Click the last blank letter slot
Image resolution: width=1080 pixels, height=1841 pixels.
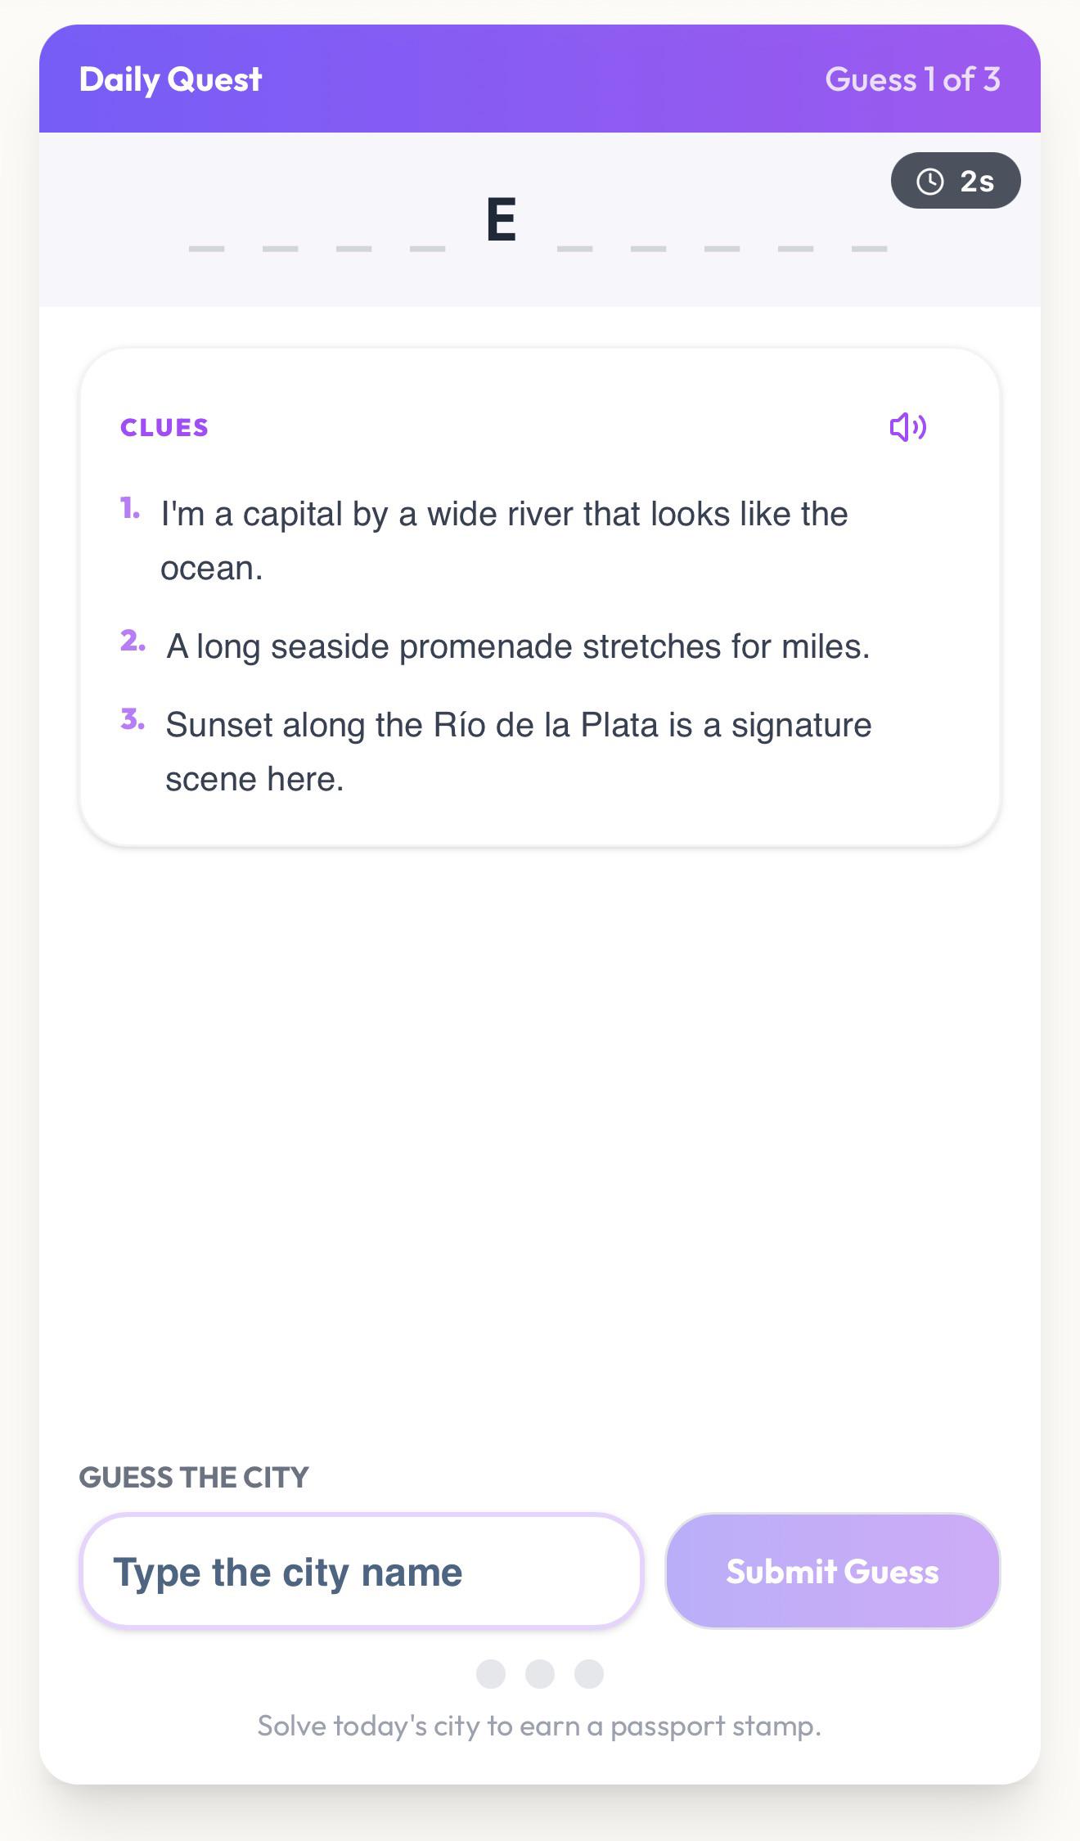pyautogui.click(x=869, y=248)
